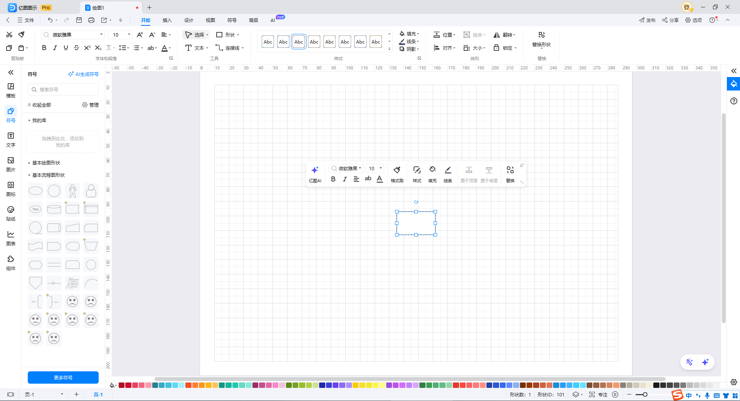Open the help question icon on right panel

(734, 101)
